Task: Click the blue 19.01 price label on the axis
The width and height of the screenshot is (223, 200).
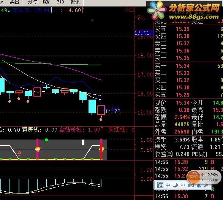Action: point(144,33)
